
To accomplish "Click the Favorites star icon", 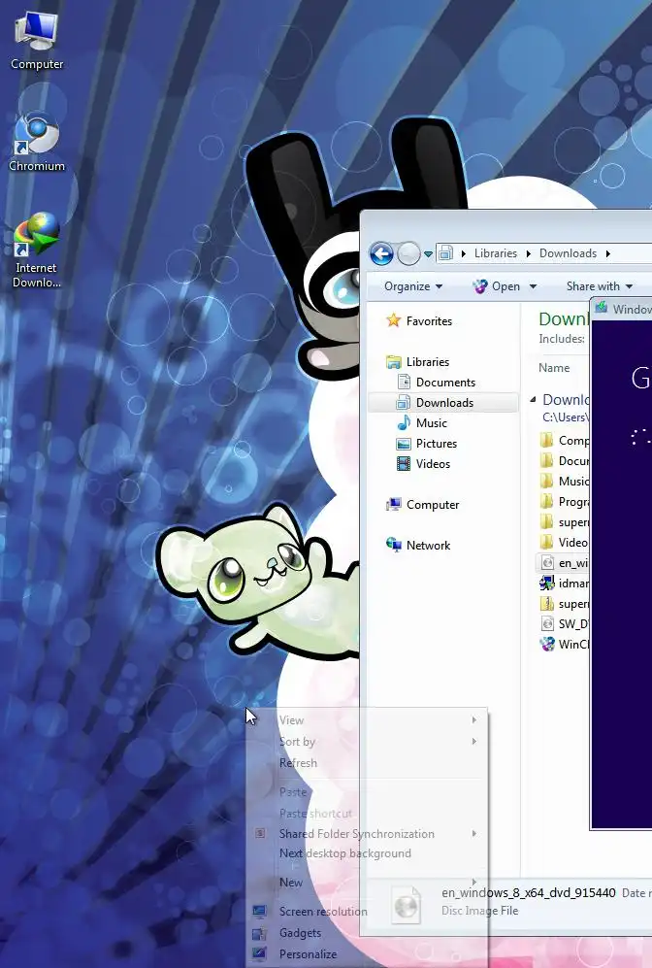I will (x=394, y=320).
